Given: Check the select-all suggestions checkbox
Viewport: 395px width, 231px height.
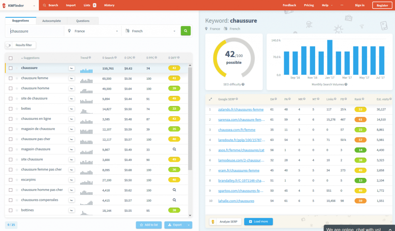Looking at the screenshot, I should tap(10, 58).
